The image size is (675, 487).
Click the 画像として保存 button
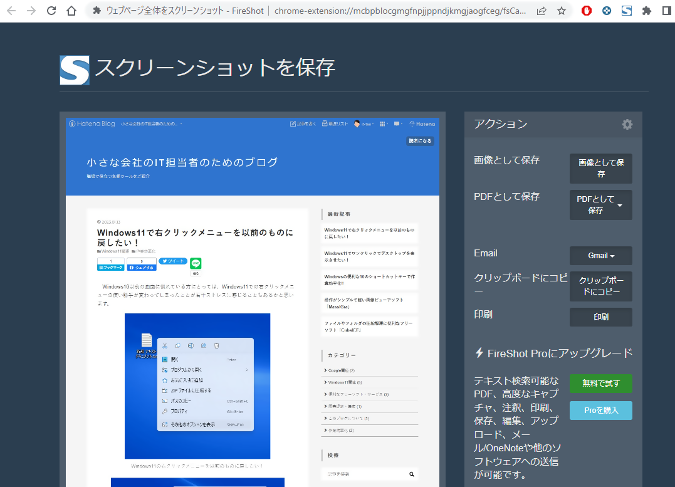coord(600,168)
